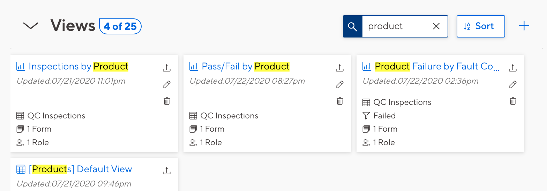Edit the Inspections by Product view

click(167, 84)
